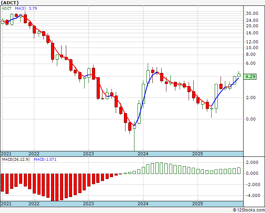Click 2022 on the MACD timeline
Screen dimensions: 265x213
point(34,204)
